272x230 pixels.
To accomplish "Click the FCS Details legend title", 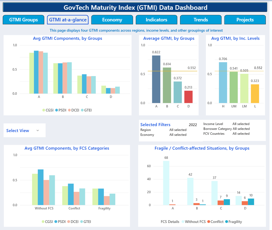I will [170, 222].
